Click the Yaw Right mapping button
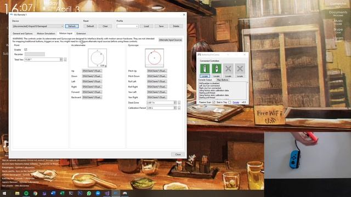The image size is (351, 197). click(x=157, y=97)
